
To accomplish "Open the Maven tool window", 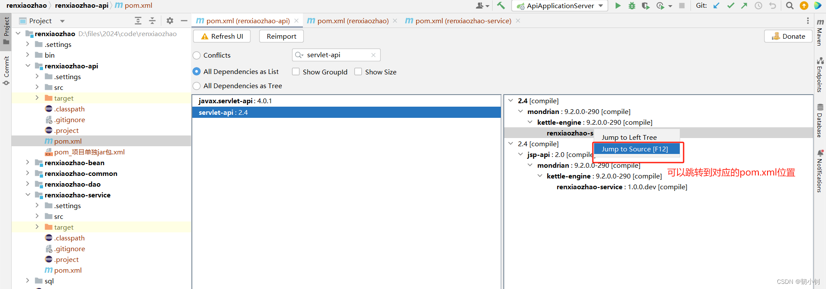I will [820, 32].
